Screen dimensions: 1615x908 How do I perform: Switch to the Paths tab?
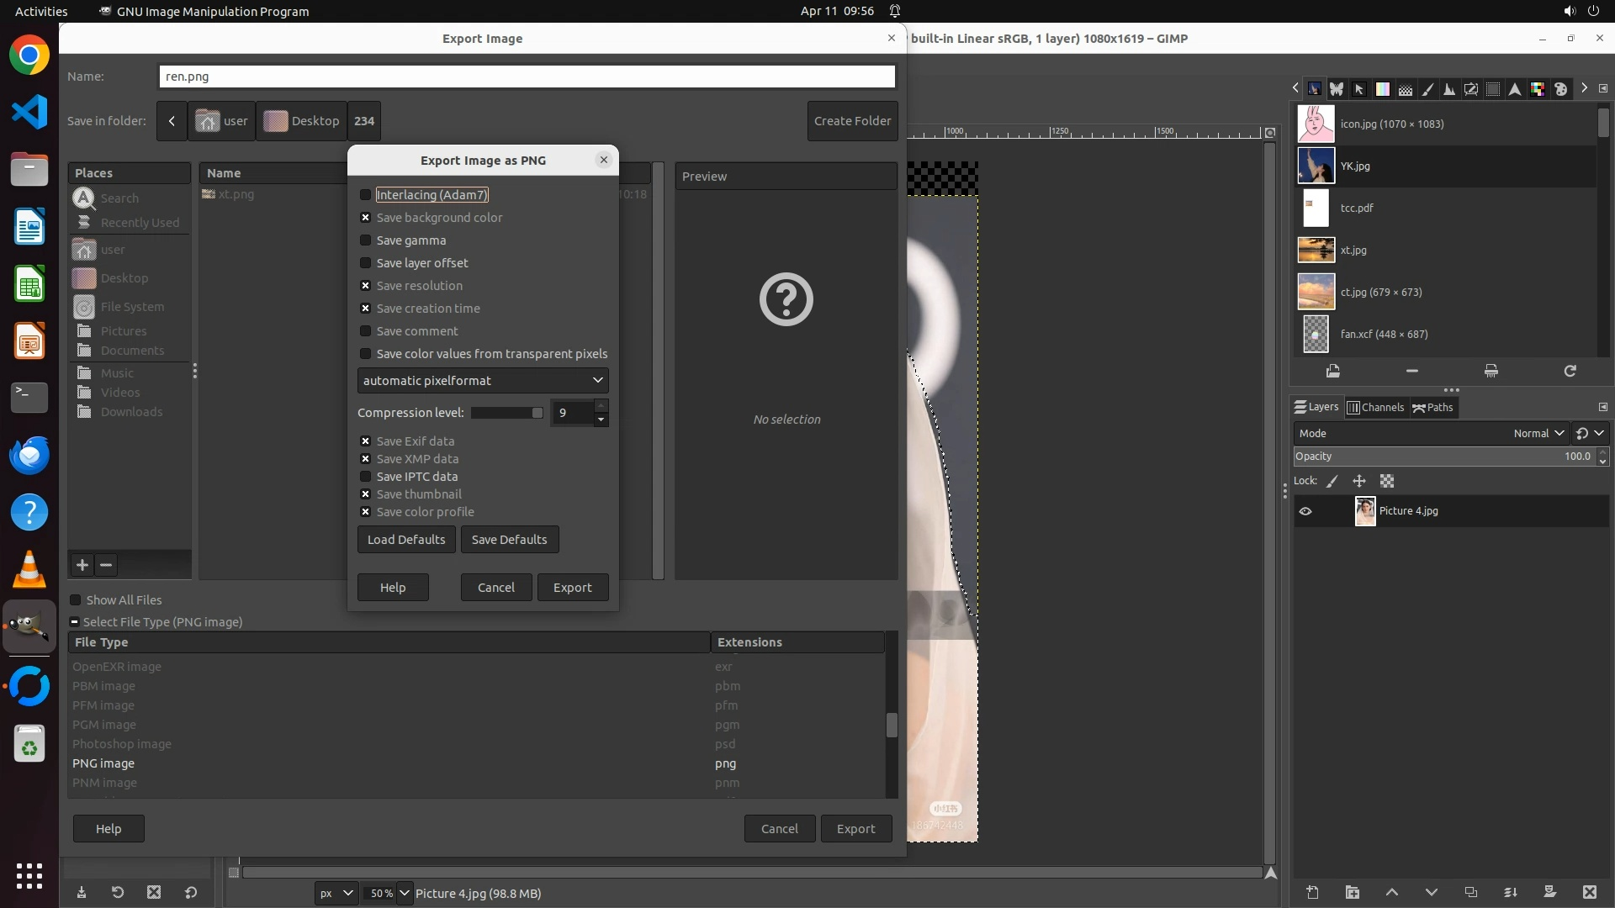tap(1432, 408)
